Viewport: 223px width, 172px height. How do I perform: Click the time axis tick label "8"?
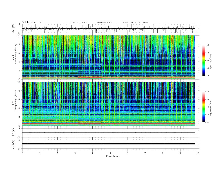click(x=163, y=153)
